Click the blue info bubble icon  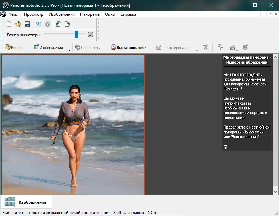pyautogui.click(x=39, y=24)
